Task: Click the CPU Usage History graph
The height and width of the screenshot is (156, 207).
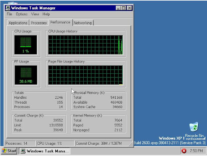Action: click(x=85, y=45)
